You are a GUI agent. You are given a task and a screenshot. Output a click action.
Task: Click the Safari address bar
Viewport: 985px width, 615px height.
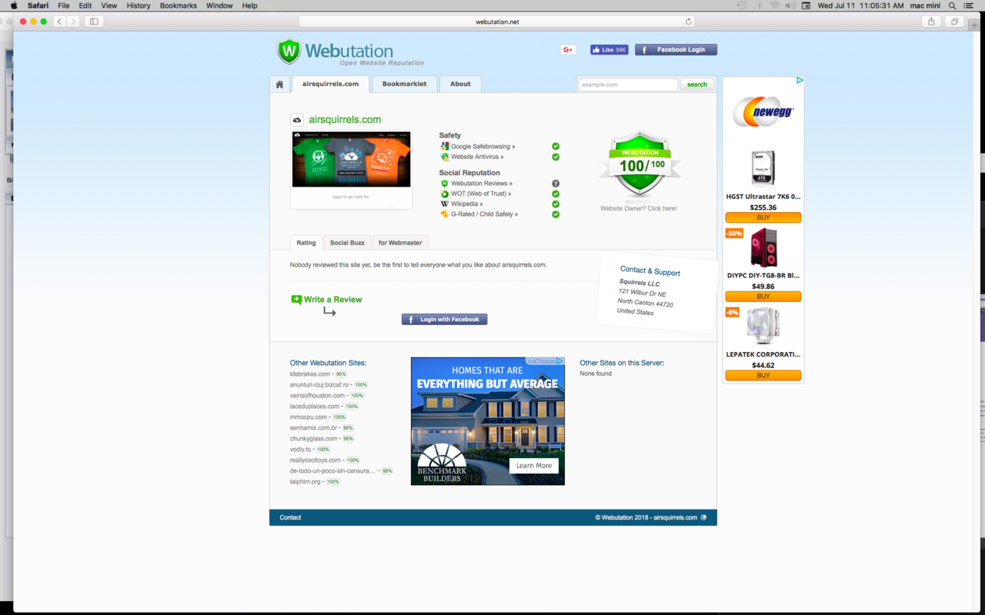tap(497, 22)
